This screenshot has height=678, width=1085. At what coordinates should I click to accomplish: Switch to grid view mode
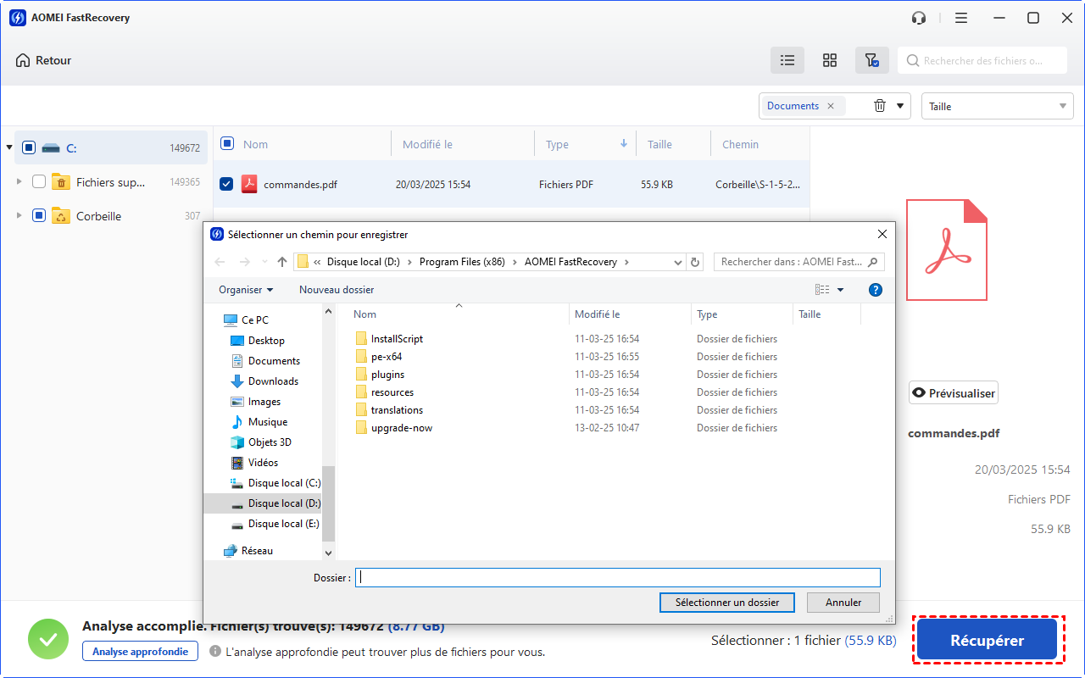point(830,60)
